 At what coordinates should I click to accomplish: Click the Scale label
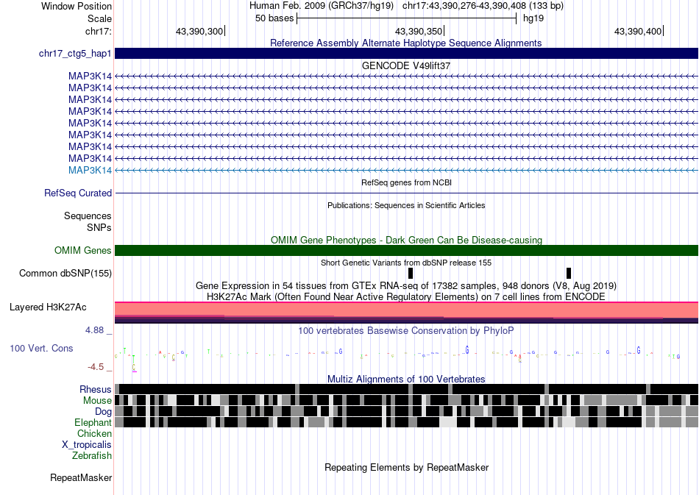99,18
